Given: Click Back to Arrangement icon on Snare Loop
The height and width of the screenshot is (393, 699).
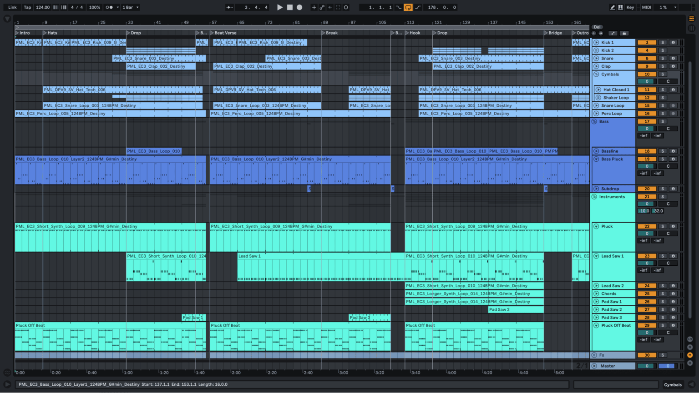Looking at the screenshot, I should click(x=673, y=106).
